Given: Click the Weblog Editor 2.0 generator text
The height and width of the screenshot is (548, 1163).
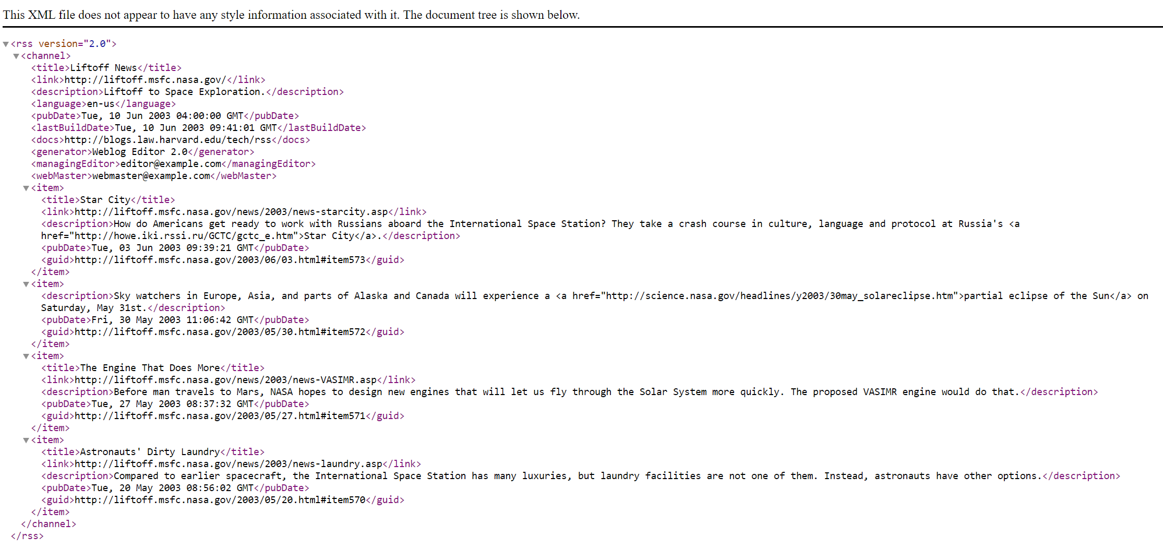Looking at the screenshot, I should pyautogui.click(x=139, y=152).
